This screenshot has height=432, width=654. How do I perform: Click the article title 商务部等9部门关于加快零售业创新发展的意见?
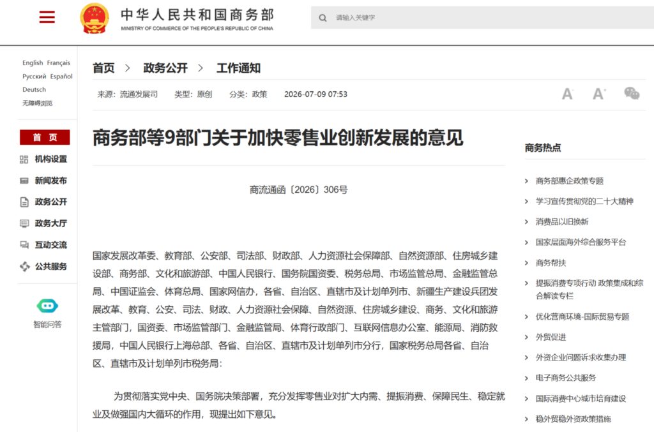click(x=278, y=138)
